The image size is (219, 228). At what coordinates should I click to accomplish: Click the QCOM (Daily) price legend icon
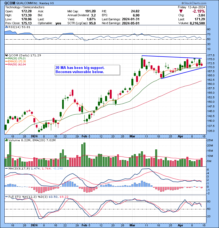6,55
